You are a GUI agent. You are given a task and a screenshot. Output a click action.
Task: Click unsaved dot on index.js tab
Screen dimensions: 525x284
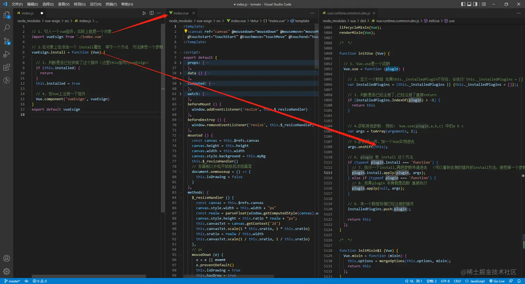click(x=42, y=13)
